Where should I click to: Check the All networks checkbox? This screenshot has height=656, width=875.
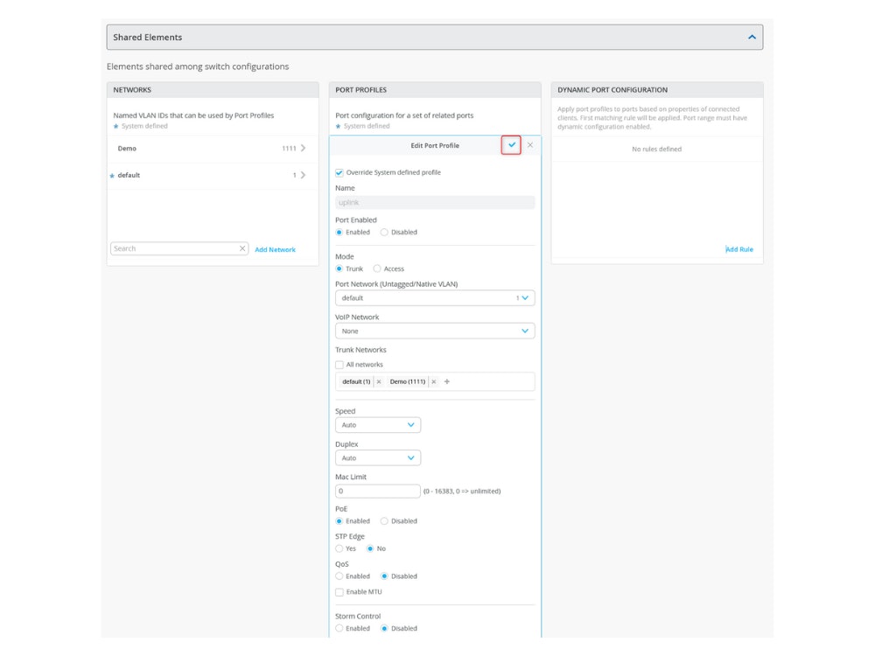(x=339, y=365)
